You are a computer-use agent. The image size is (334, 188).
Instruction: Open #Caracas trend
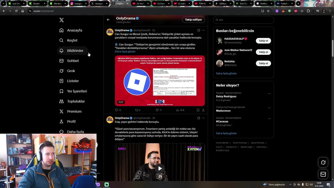click(222, 121)
